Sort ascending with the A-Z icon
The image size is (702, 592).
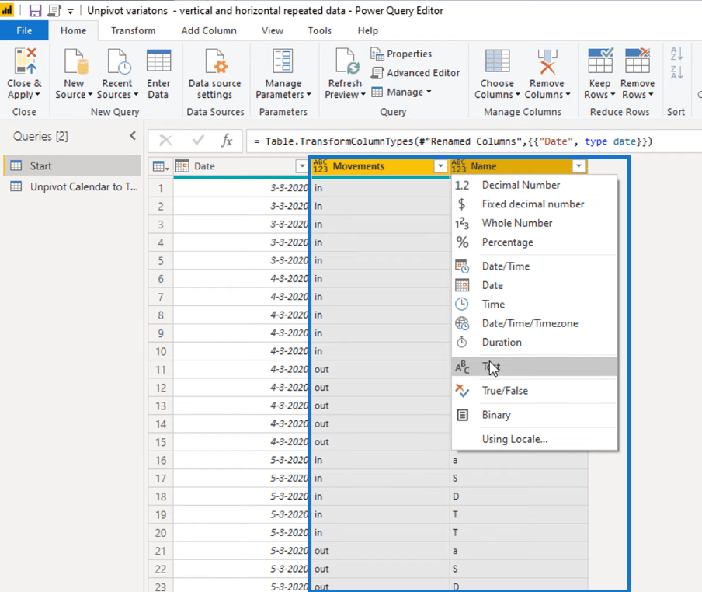coord(676,54)
